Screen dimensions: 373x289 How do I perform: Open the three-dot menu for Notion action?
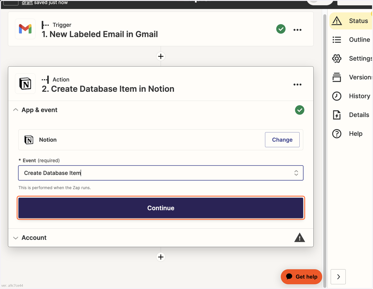tap(297, 85)
